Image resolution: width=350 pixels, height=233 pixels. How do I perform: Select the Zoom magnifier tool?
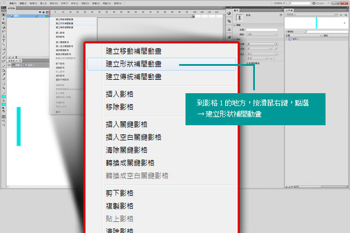(3, 89)
